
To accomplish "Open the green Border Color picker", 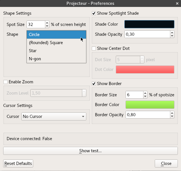I will [150, 105].
